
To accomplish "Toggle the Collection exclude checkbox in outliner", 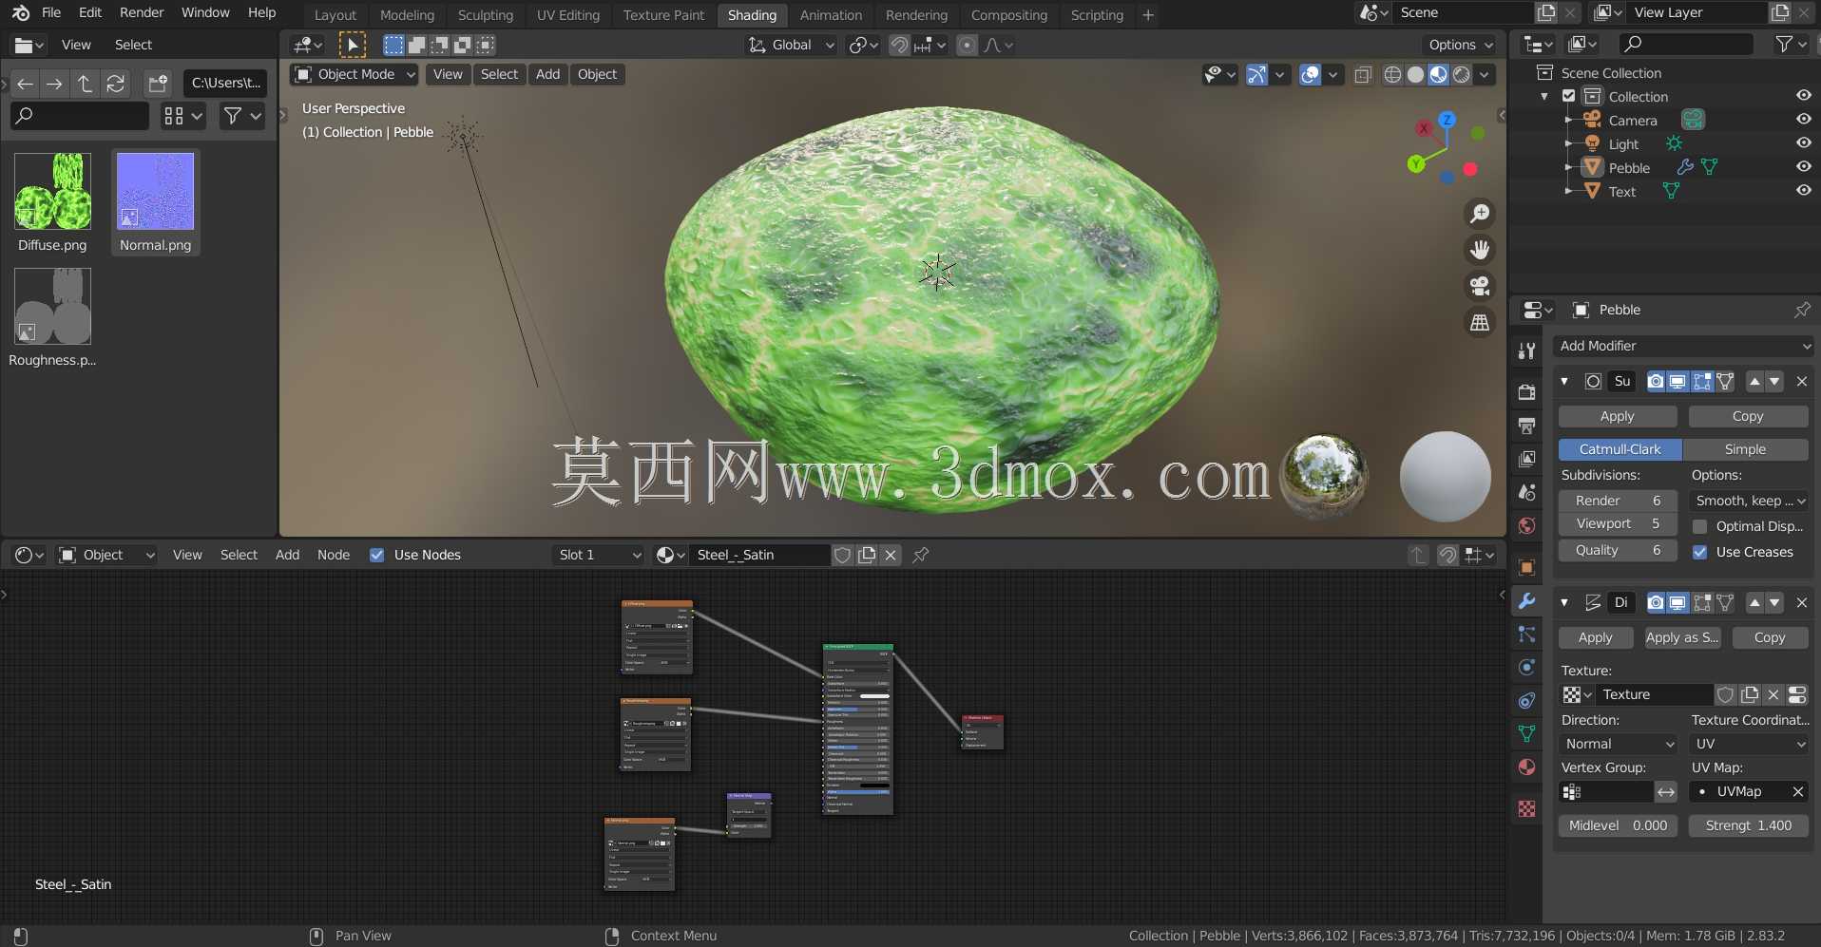I will [1569, 96].
